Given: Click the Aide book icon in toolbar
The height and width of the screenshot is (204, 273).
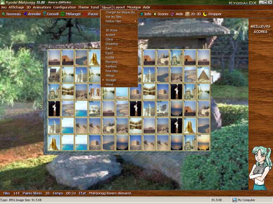Looking at the screenshot, I should click(173, 14).
